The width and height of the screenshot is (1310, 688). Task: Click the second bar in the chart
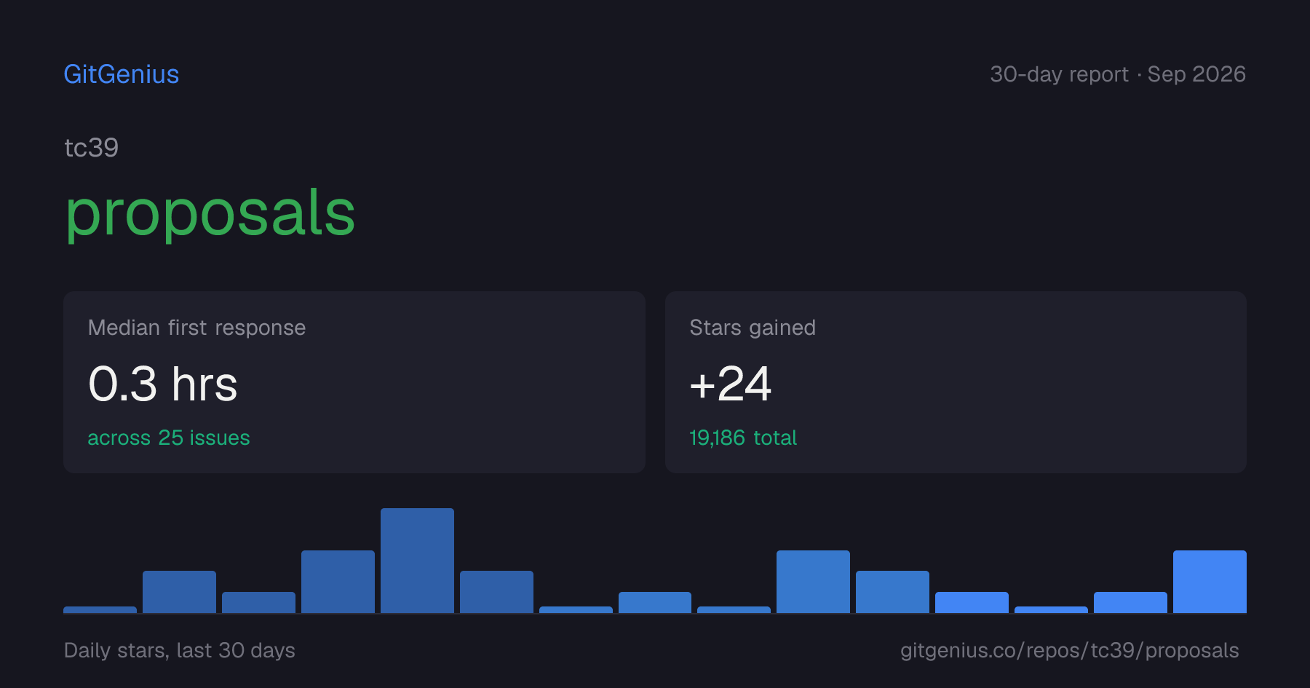coord(179,592)
